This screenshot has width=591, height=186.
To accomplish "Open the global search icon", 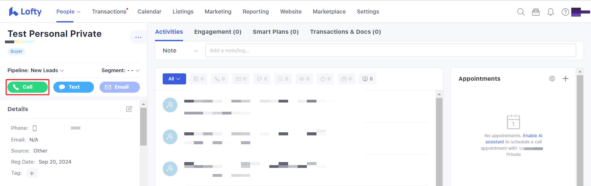I will 521,12.
